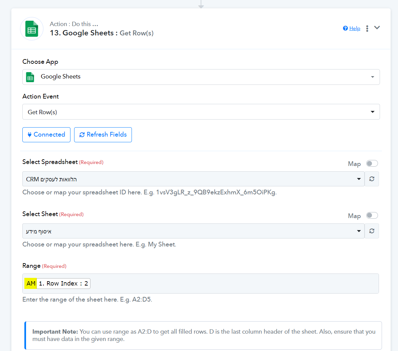Click refresh icon inside Refresh Fields button
Image resolution: width=398 pixels, height=351 pixels.
pos(82,135)
